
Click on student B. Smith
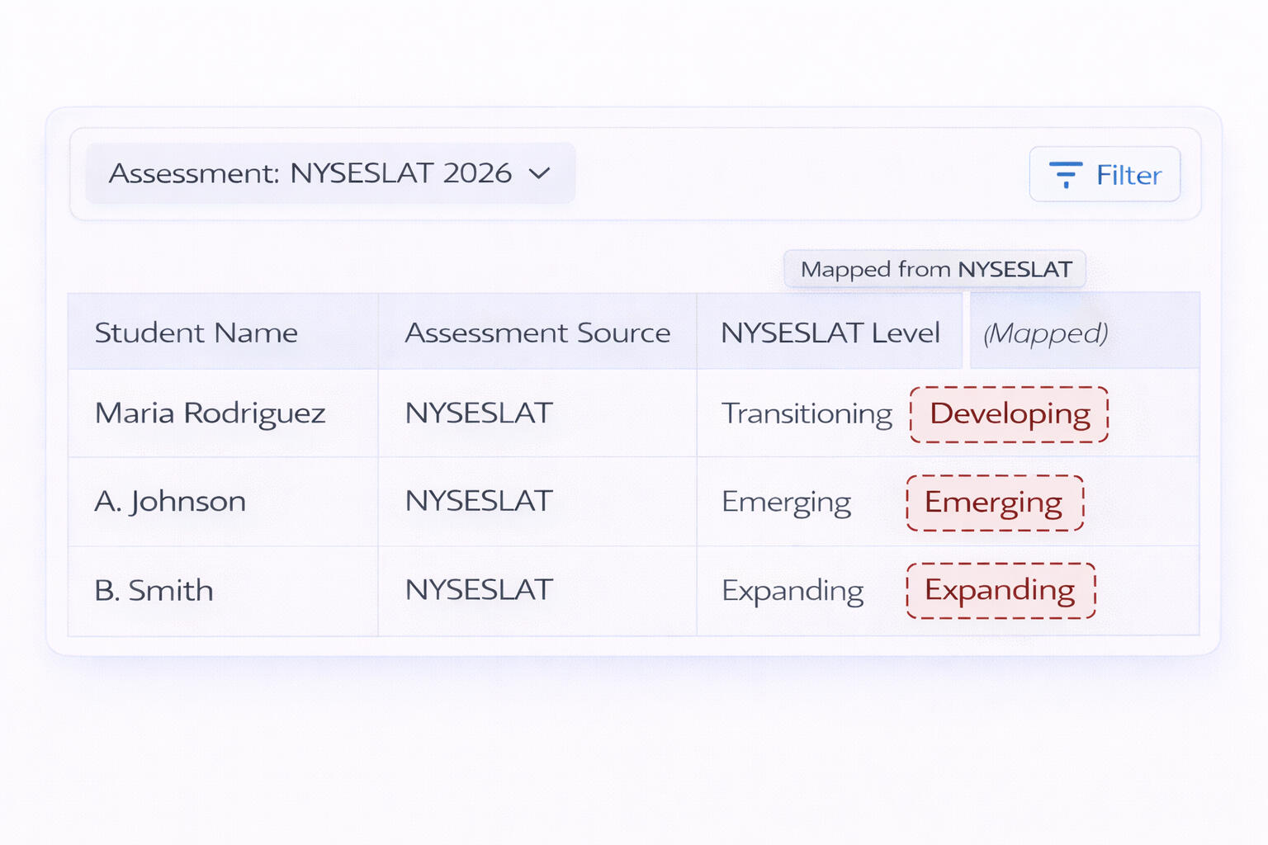click(x=154, y=591)
